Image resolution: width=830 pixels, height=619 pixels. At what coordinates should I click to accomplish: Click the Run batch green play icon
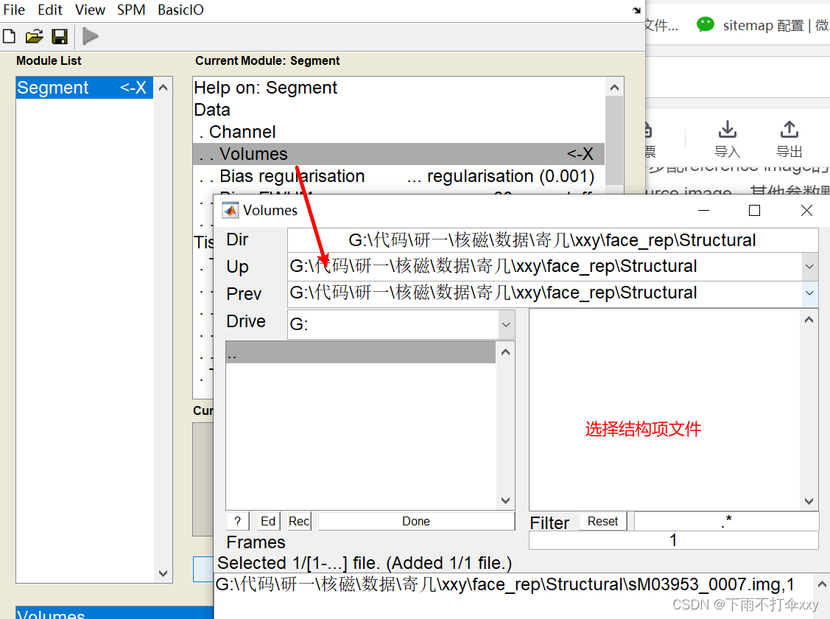pyautogui.click(x=91, y=36)
